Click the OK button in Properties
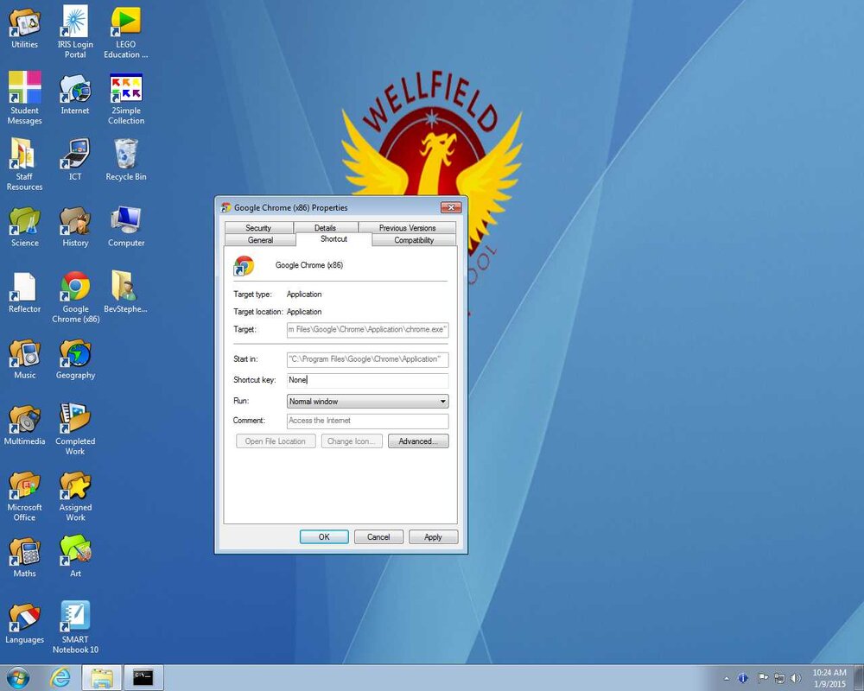The width and height of the screenshot is (864, 691). 324,536
